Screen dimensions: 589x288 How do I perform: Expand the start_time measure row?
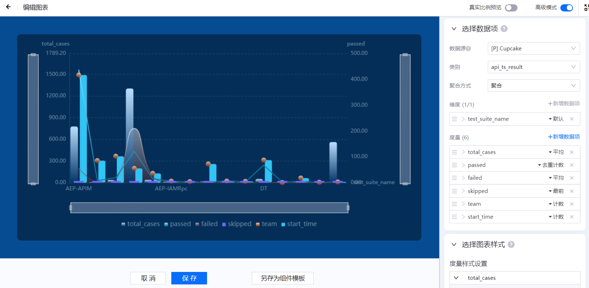tap(463, 217)
